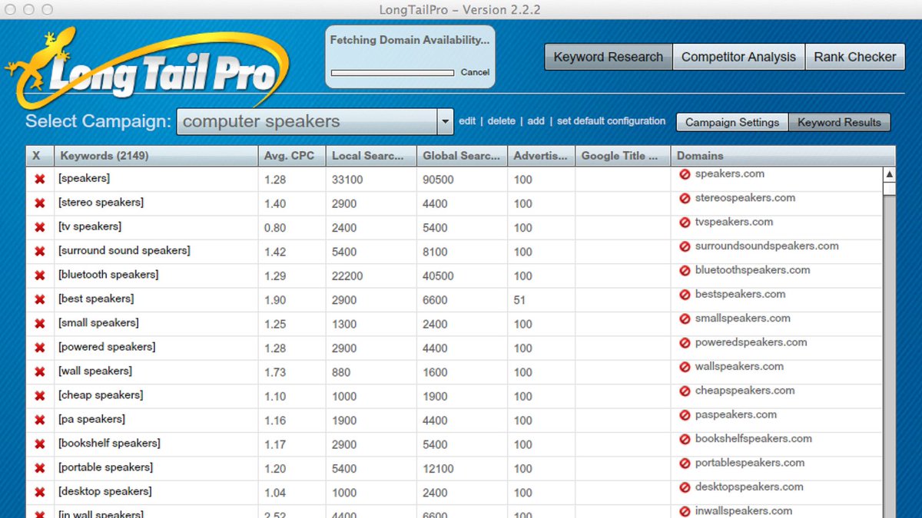Switch to Keyword Research tab

(609, 57)
